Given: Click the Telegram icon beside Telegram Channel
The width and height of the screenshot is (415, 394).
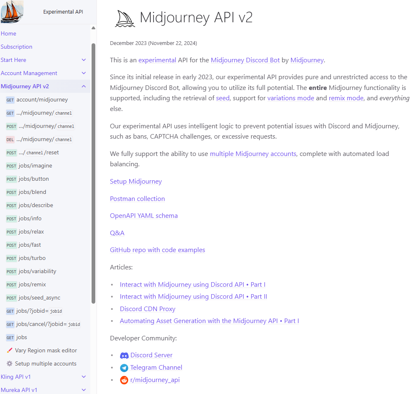Looking at the screenshot, I should 124,368.
